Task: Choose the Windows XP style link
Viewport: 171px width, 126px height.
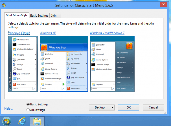Action: (x=48, y=33)
